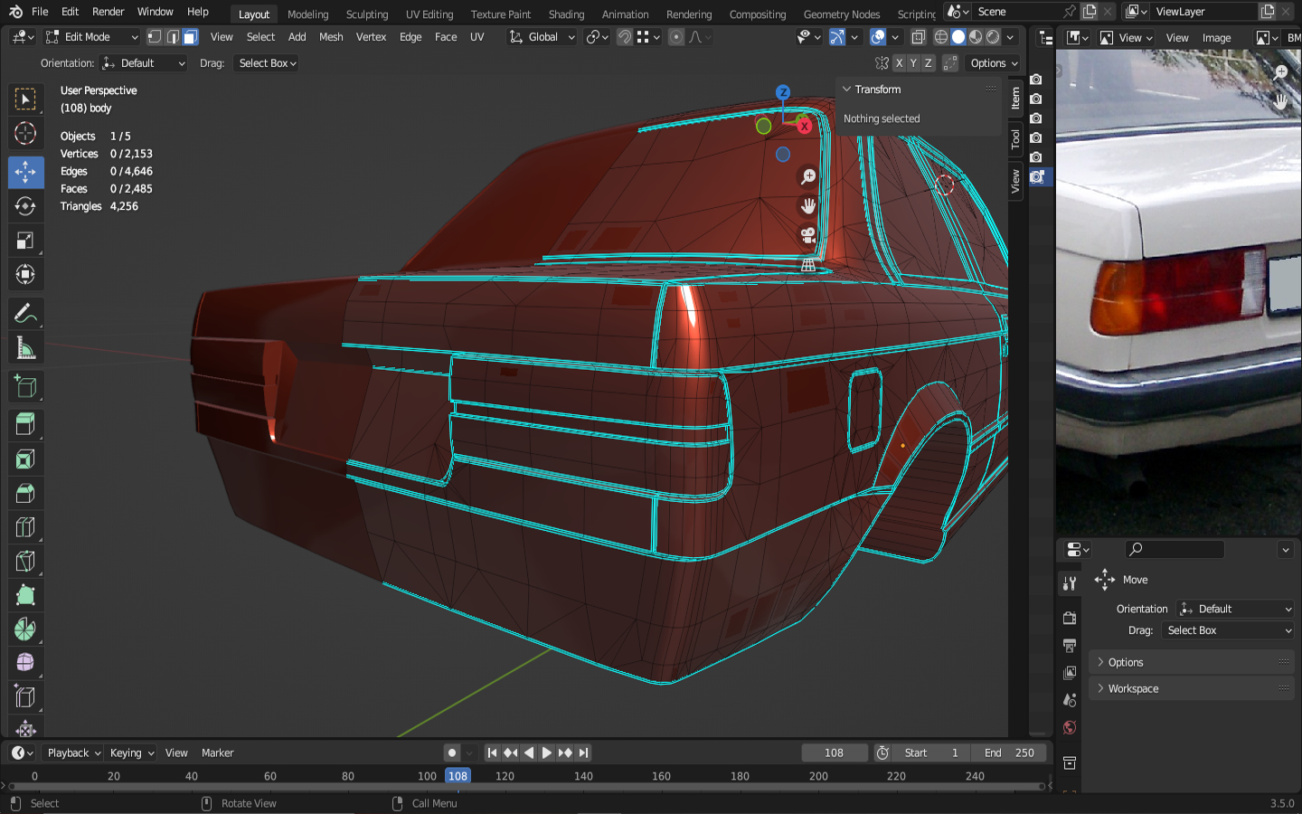Toggle snapping magnet in the header
This screenshot has width=1302, height=814.
point(624,37)
